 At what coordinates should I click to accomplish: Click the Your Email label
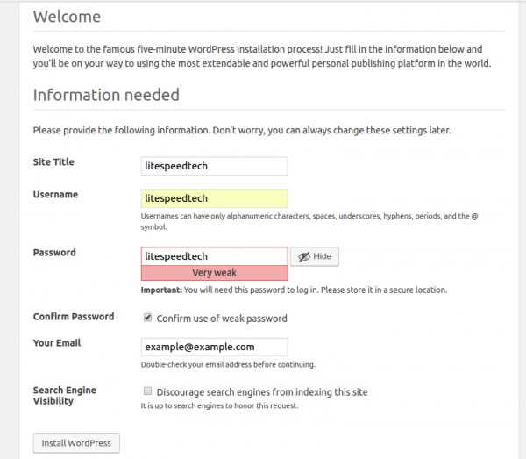(x=57, y=343)
